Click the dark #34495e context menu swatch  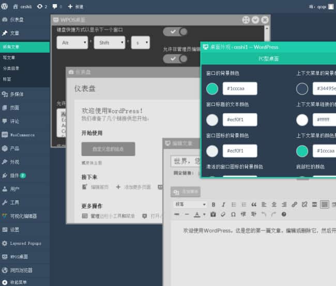pyautogui.click(x=302, y=89)
